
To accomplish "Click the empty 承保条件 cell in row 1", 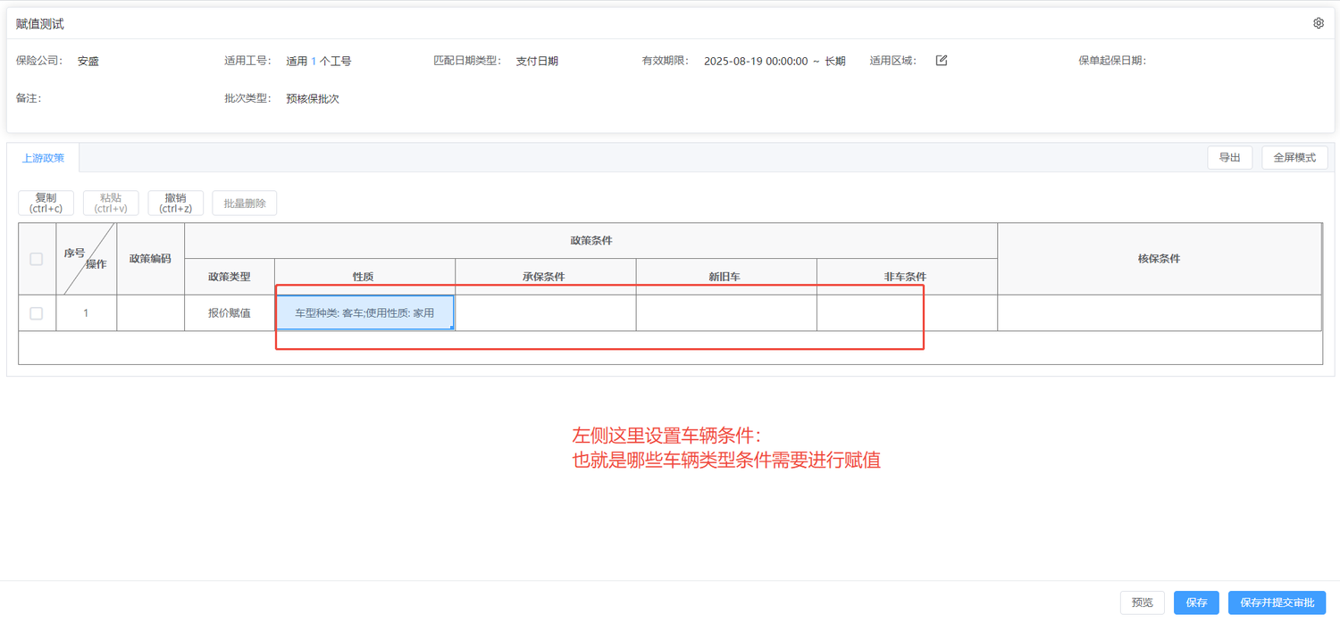I will [546, 312].
